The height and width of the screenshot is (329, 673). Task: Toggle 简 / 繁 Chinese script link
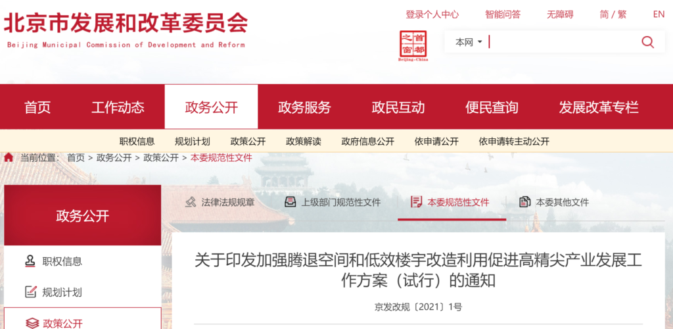613,14
